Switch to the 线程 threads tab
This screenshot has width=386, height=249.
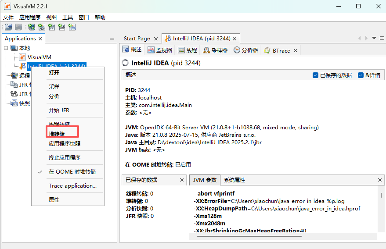point(188,50)
